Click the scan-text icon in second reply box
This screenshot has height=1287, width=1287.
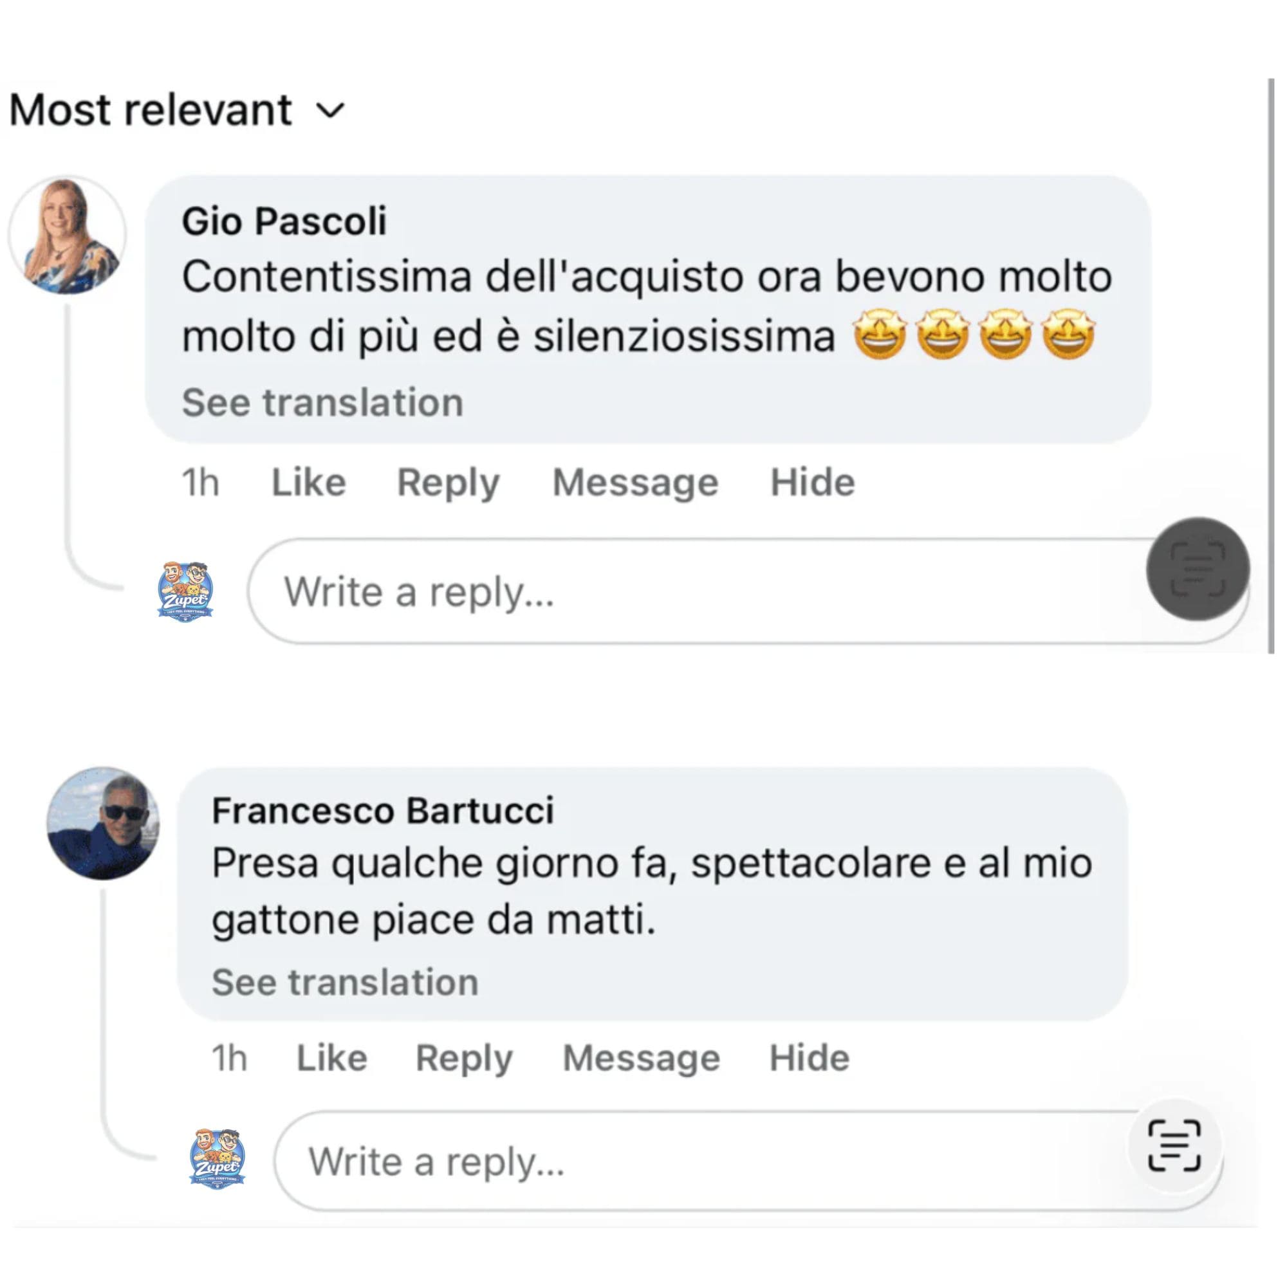[1174, 1145]
